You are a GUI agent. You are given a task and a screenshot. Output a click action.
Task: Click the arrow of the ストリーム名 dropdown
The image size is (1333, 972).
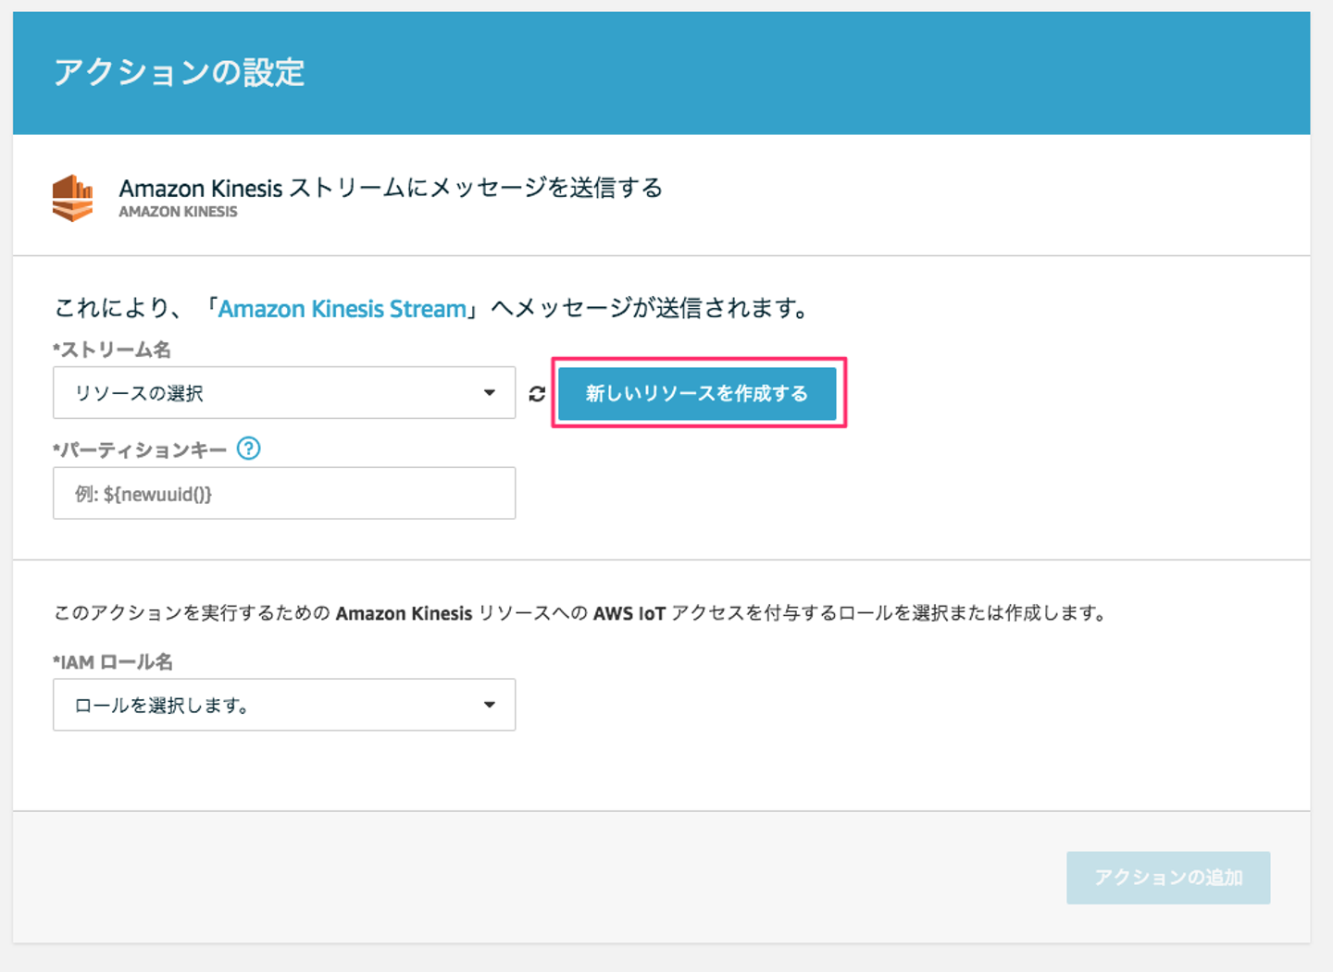pyautogui.click(x=490, y=393)
